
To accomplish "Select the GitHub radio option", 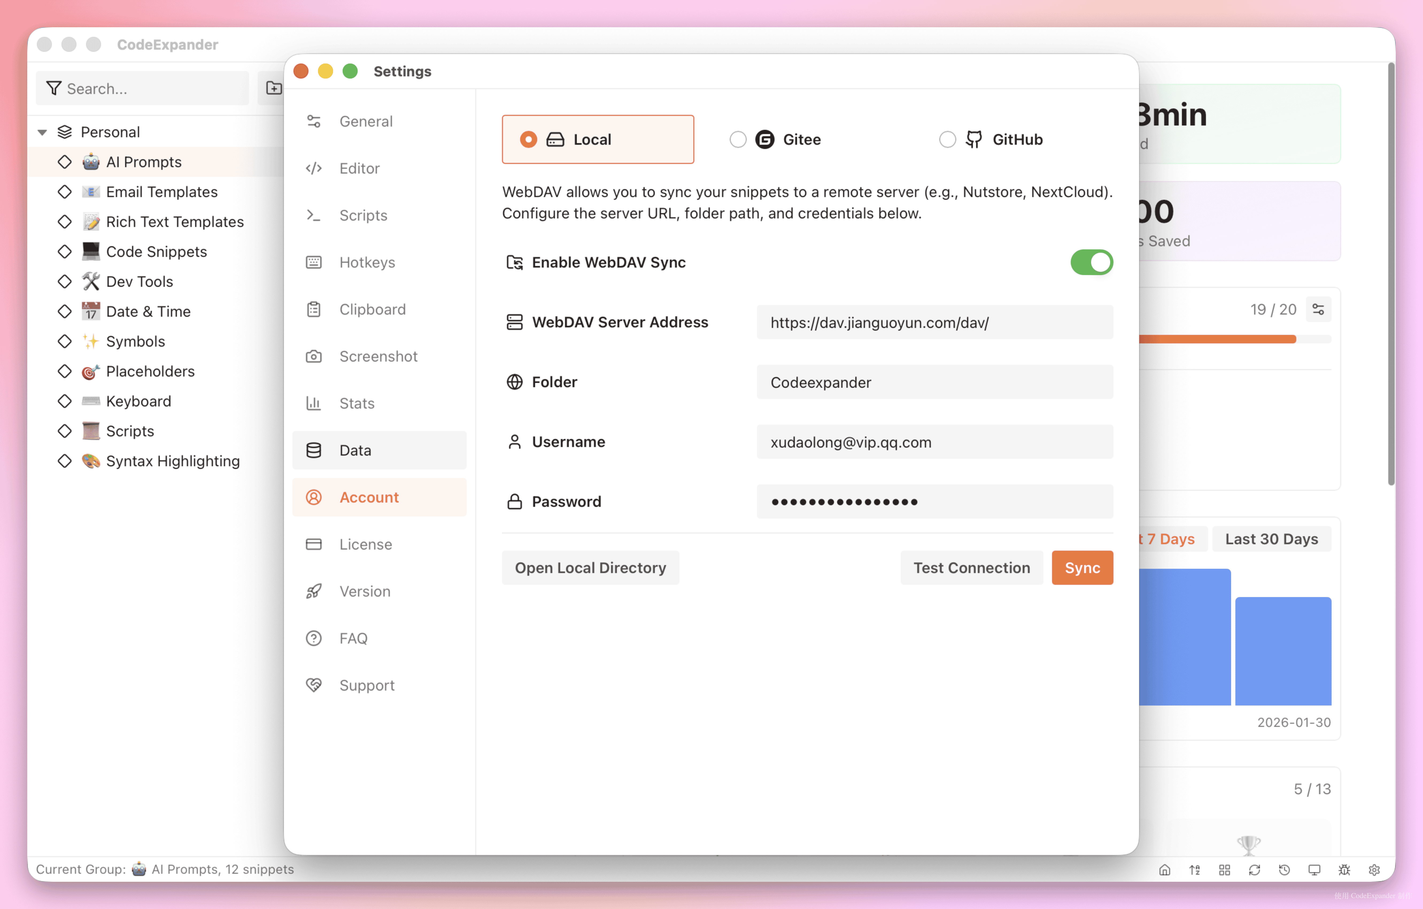I will pos(947,139).
